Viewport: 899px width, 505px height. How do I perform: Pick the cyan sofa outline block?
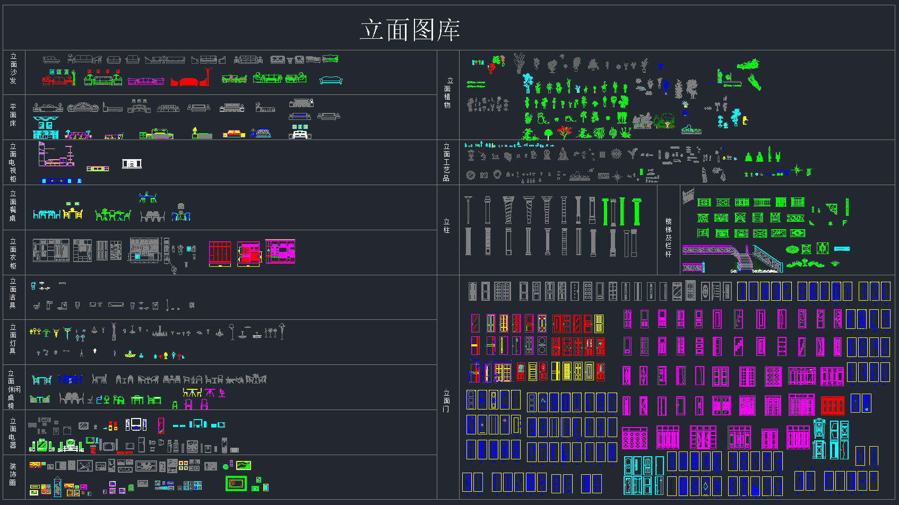(331, 80)
